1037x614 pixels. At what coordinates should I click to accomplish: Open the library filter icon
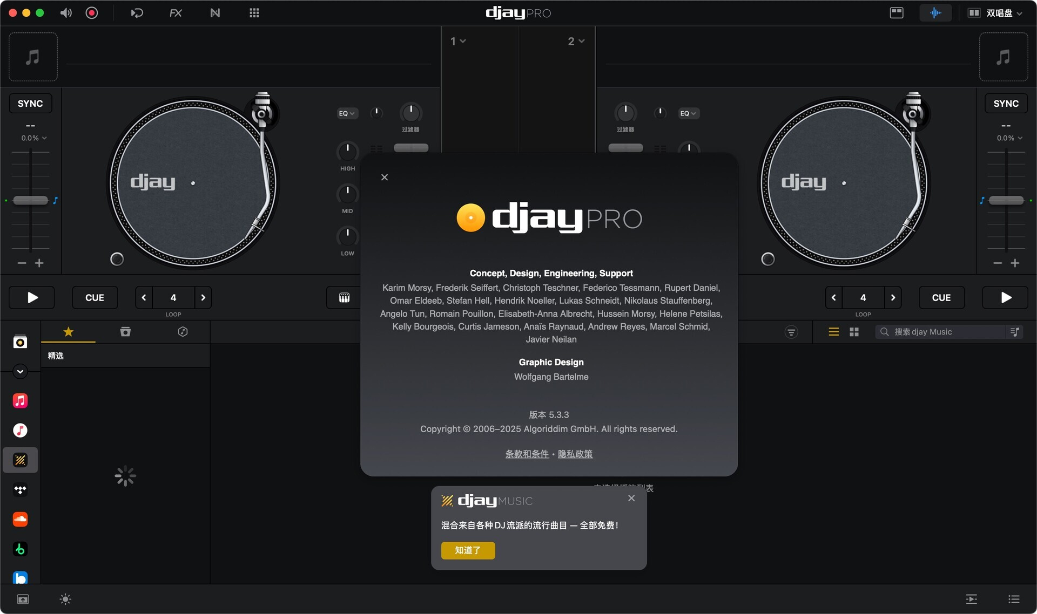791,332
